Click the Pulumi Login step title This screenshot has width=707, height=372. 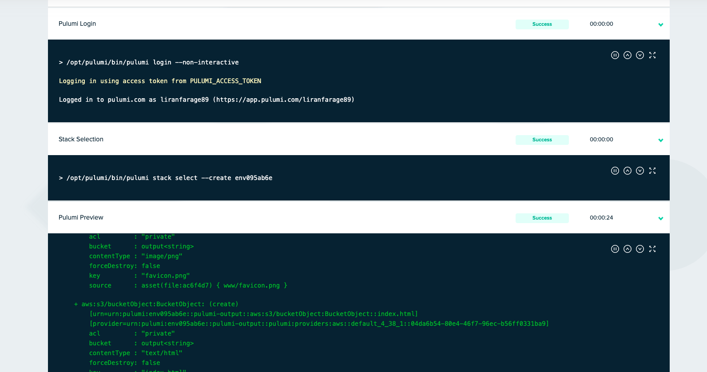tap(77, 24)
